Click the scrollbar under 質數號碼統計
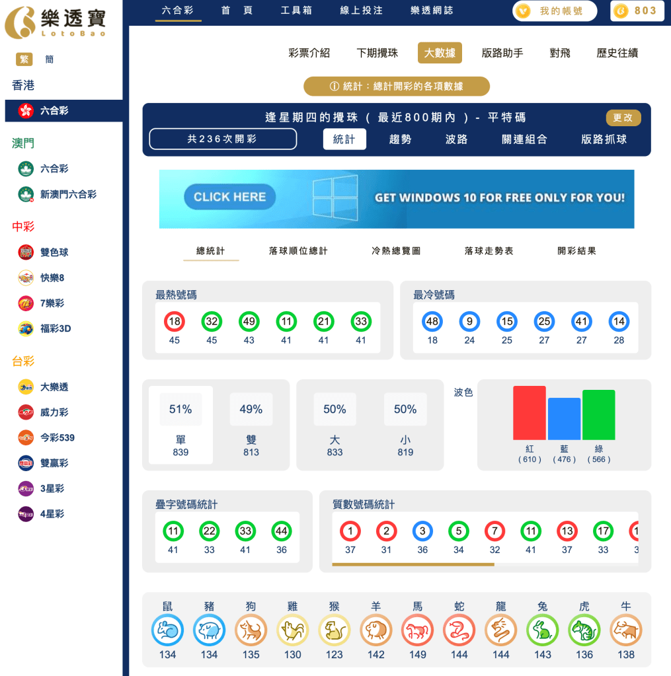The image size is (671, 676). pos(413,565)
